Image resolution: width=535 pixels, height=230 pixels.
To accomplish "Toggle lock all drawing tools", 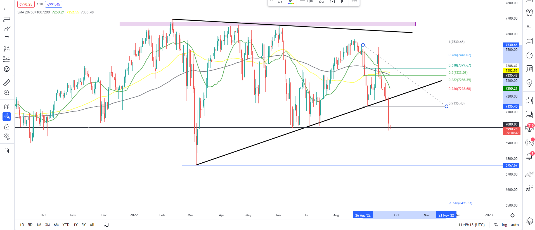I will (7, 127).
